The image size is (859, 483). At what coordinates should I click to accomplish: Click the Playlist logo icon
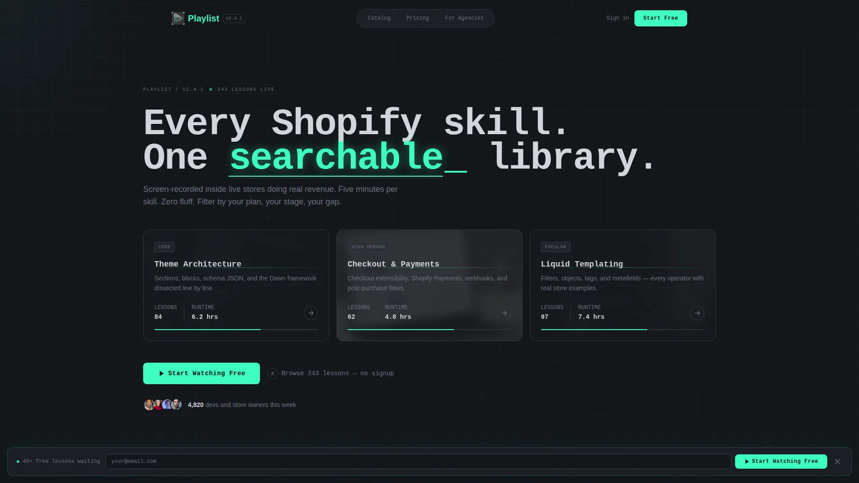(178, 18)
